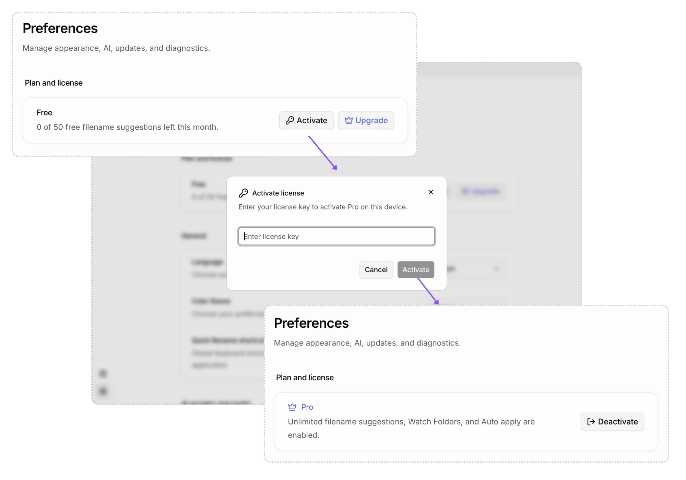Viewport: 686px width, 480px height.
Task: Click the key icon beside the Activate license title
Action: point(243,193)
